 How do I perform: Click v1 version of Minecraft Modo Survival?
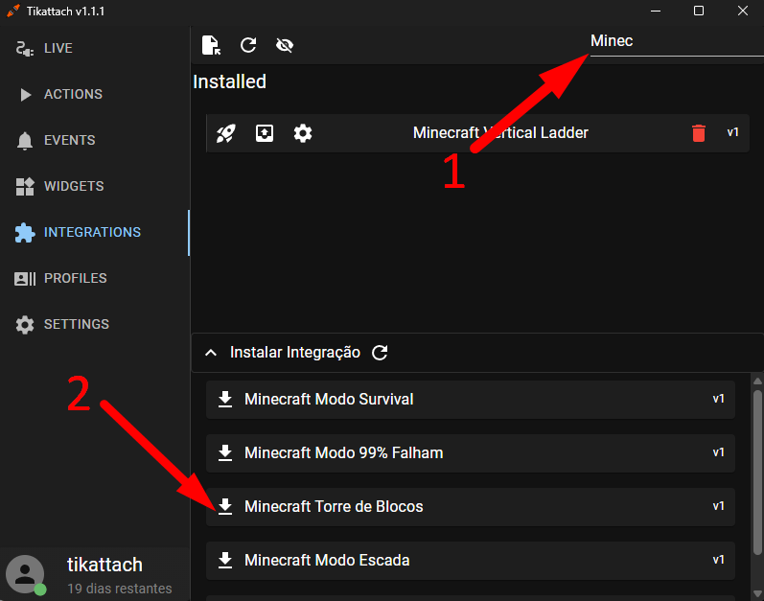coord(718,399)
